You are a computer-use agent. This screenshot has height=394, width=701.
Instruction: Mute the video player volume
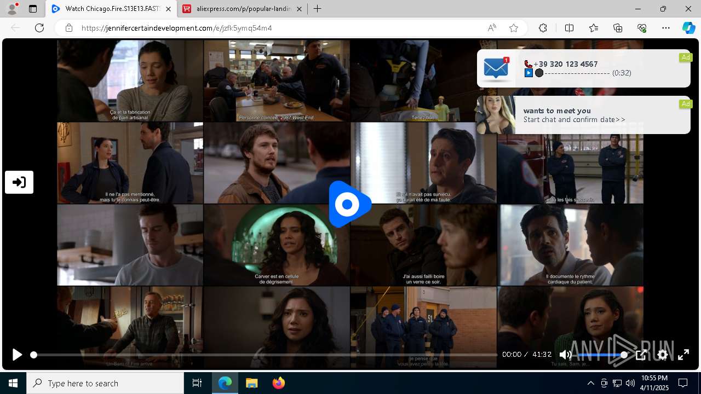(565, 355)
